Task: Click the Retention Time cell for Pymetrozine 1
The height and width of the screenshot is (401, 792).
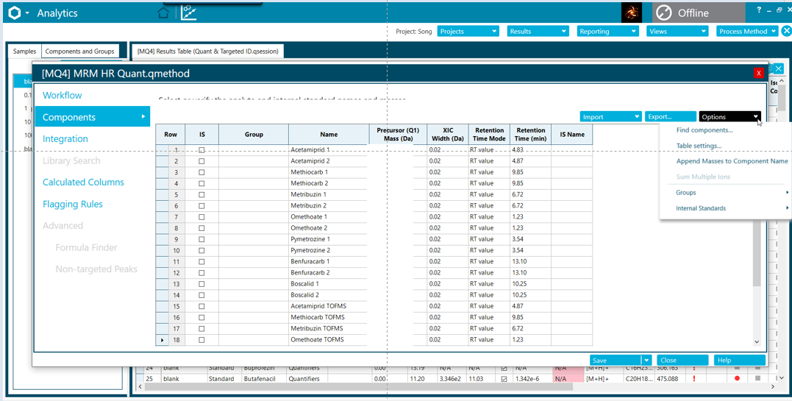Action: tap(530, 239)
